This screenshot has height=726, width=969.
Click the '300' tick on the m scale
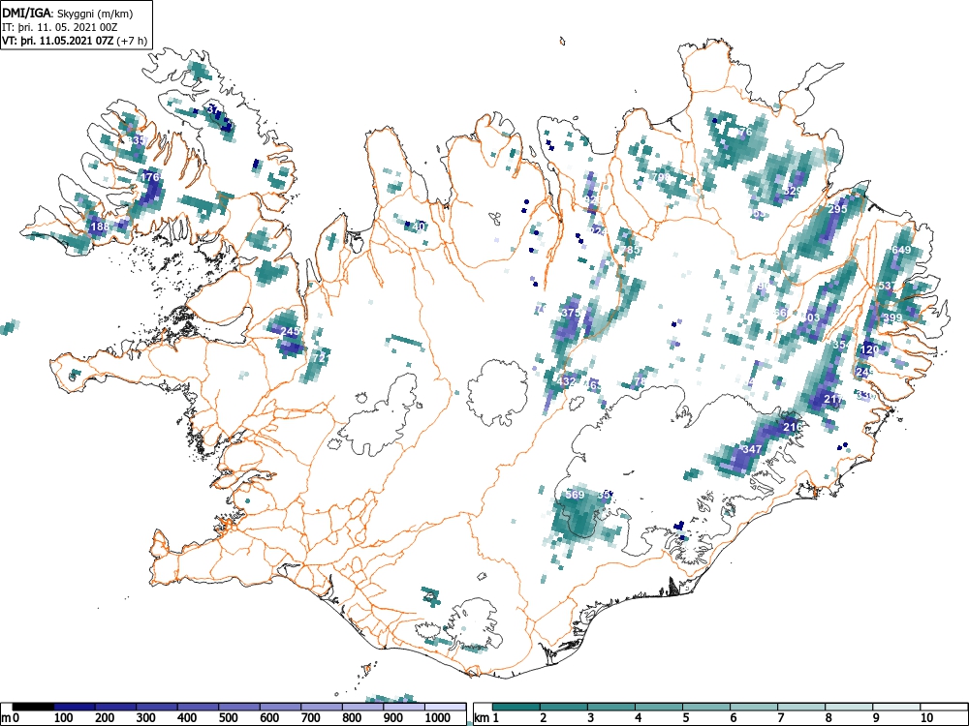coord(146,717)
